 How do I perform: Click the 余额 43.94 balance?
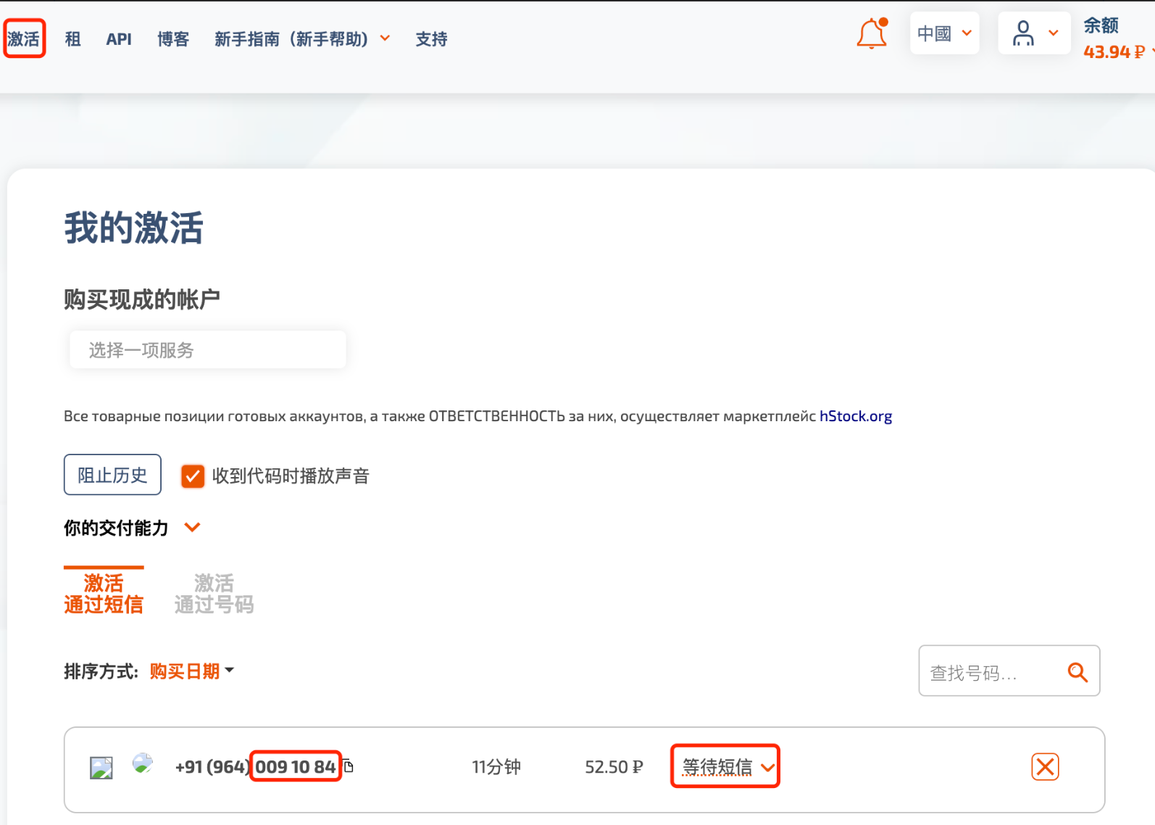click(1115, 38)
